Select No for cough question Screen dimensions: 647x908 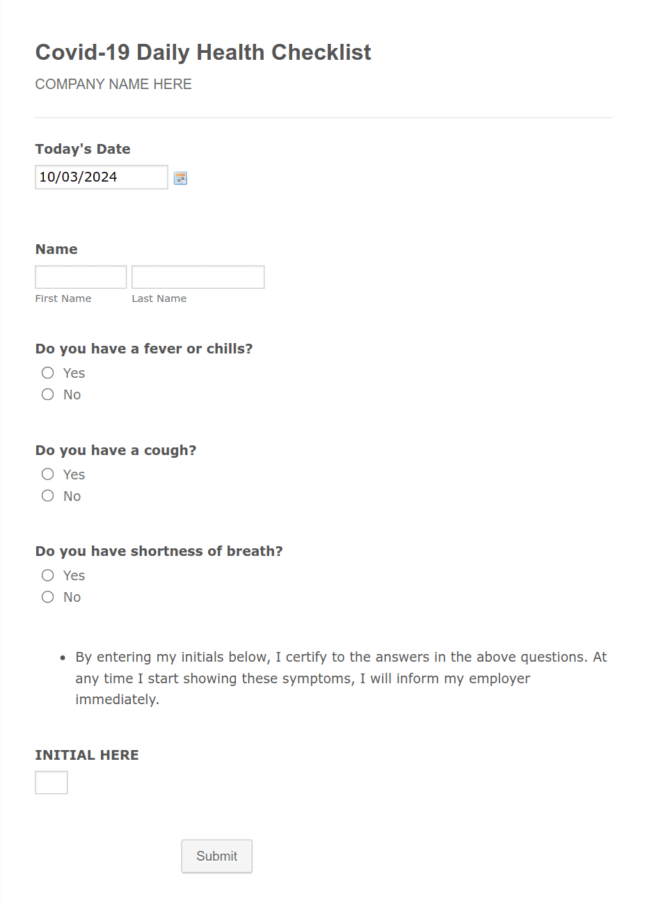(47, 495)
